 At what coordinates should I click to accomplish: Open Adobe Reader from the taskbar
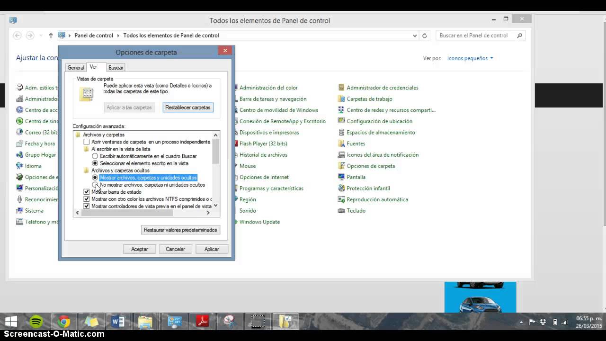[203, 322]
